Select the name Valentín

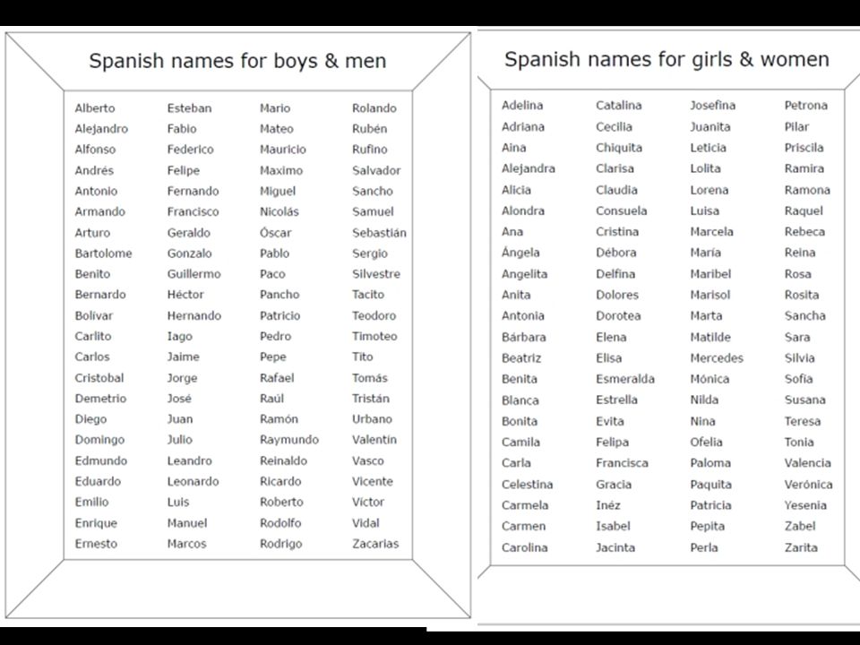tap(374, 440)
